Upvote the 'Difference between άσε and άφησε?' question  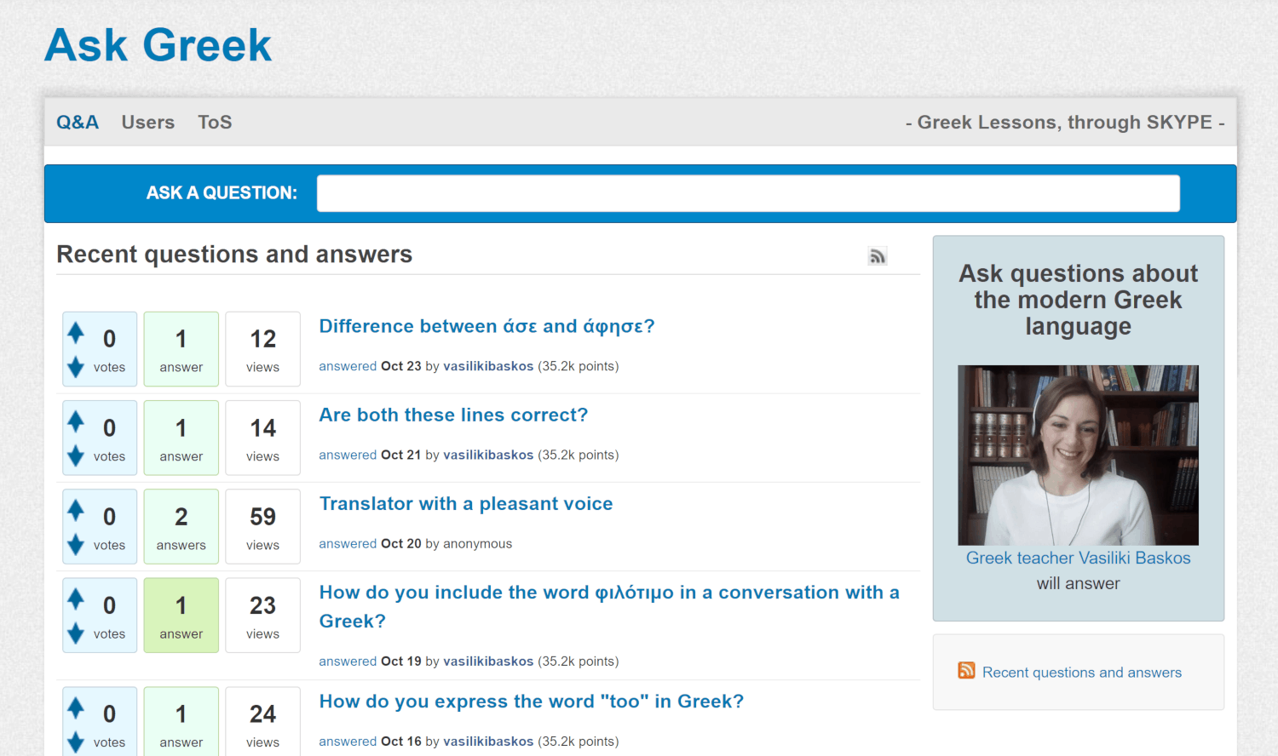(x=76, y=333)
